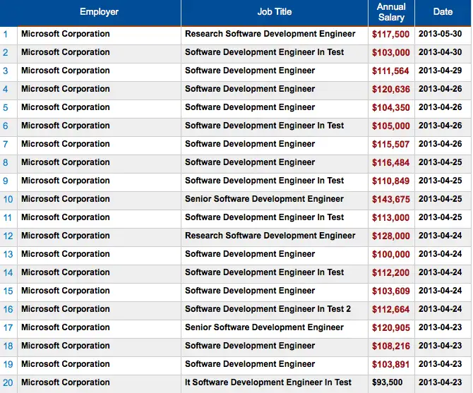
Task: Open row number 1 link
Action: [x=6, y=34]
